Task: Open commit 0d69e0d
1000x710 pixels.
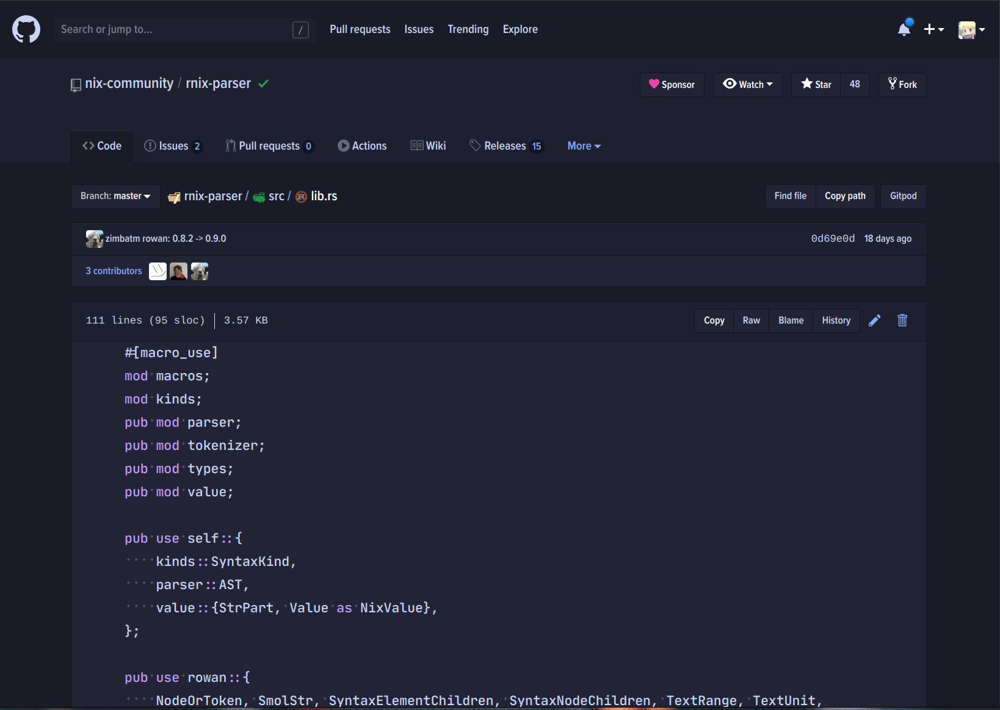Action: (x=832, y=238)
